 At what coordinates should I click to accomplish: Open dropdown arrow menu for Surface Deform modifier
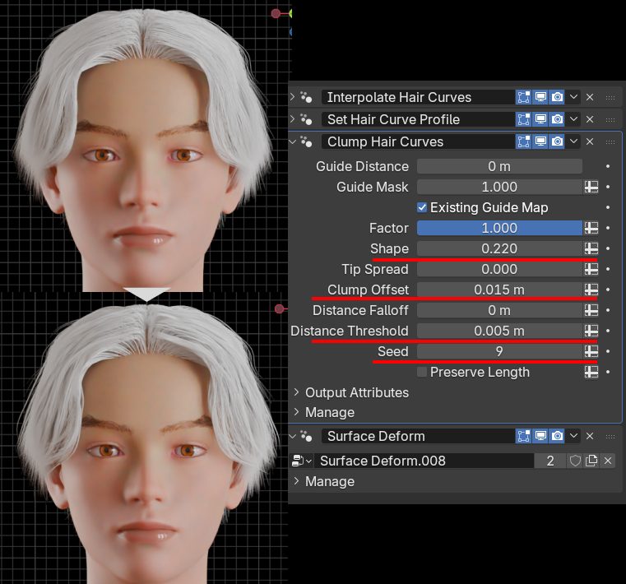point(574,436)
